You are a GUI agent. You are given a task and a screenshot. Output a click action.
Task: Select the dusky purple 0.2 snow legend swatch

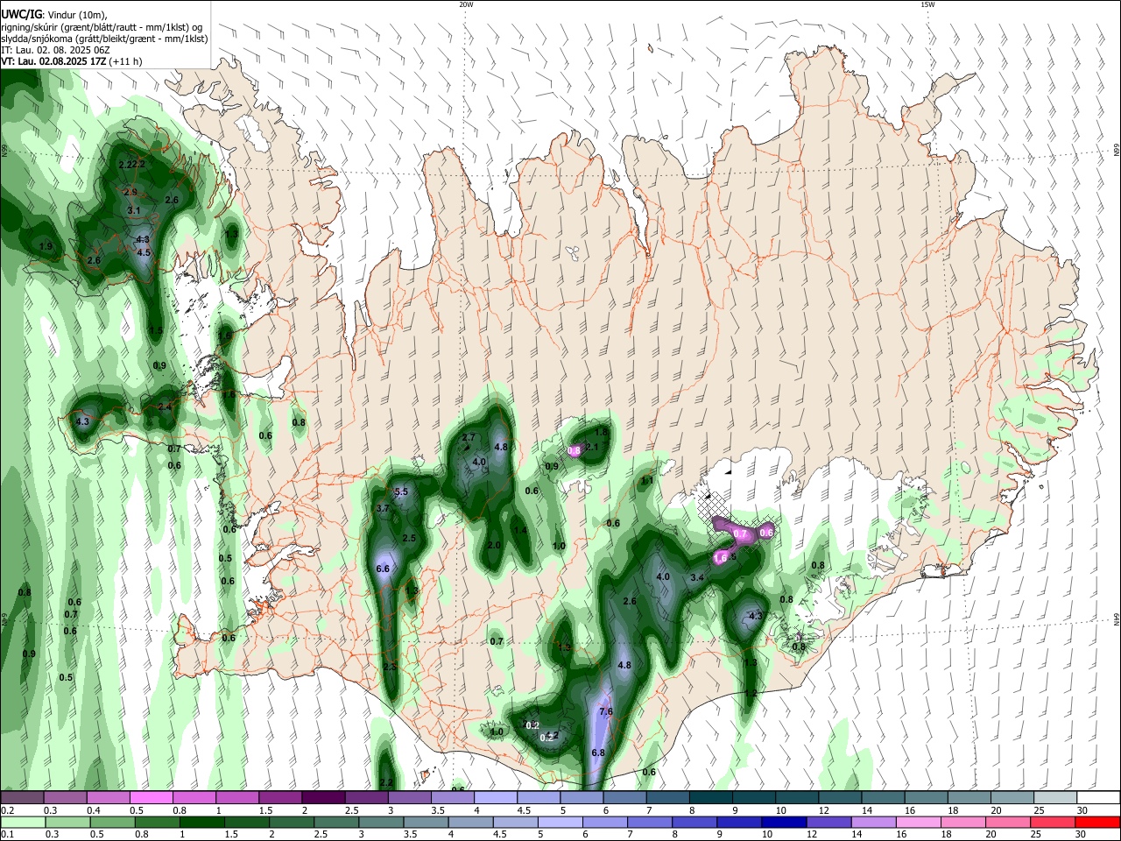click(x=21, y=798)
